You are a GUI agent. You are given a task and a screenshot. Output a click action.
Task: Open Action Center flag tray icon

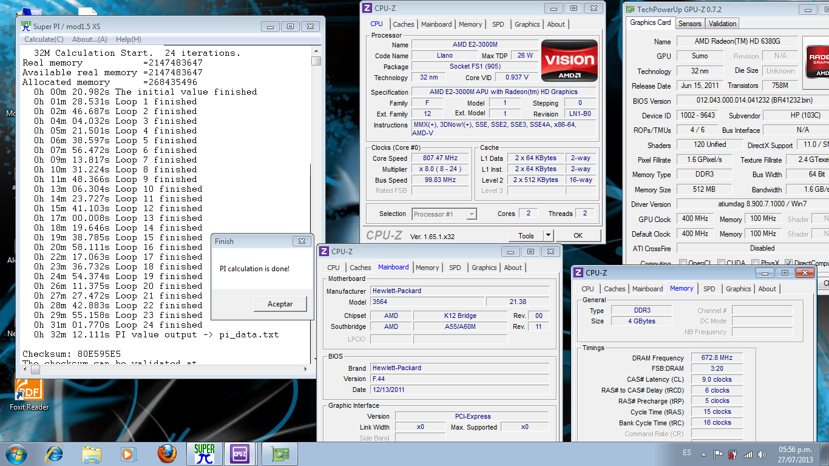point(719,454)
